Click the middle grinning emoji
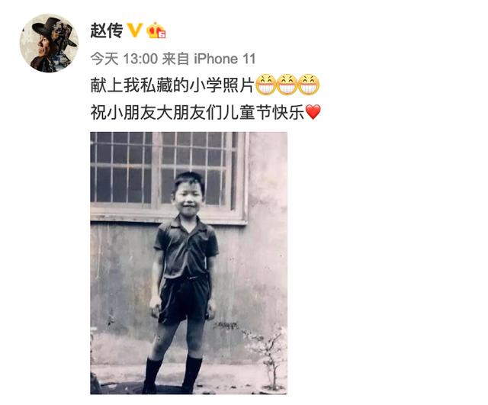This screenshot has width=488, height=405. click(287, 85)
